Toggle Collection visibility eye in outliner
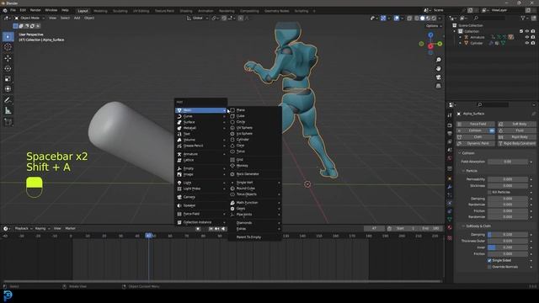539x303 pixels. click(x=527, y=31)
